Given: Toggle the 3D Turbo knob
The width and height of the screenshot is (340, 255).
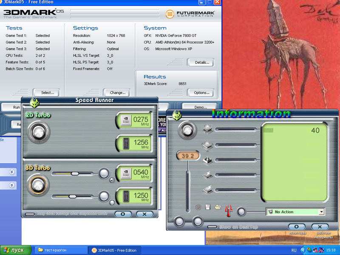Looking at the screenshot, I should 38,185.
